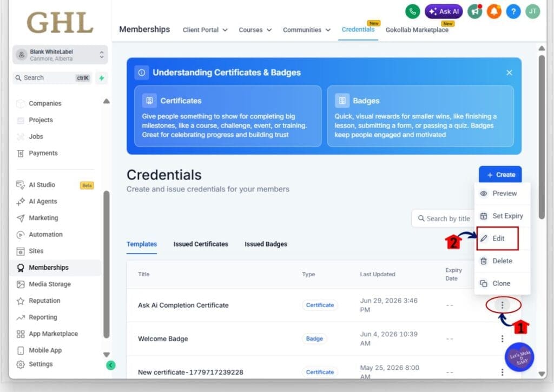Screen dimensions: 554x392
Task: Click the sidebar Search field
Action: [x=52, y=78]
